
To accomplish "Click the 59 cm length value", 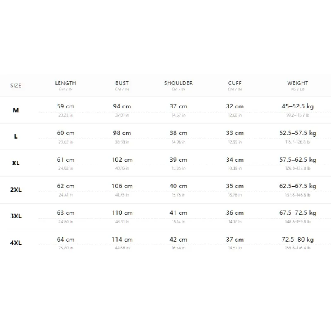I will click(66, 106).
